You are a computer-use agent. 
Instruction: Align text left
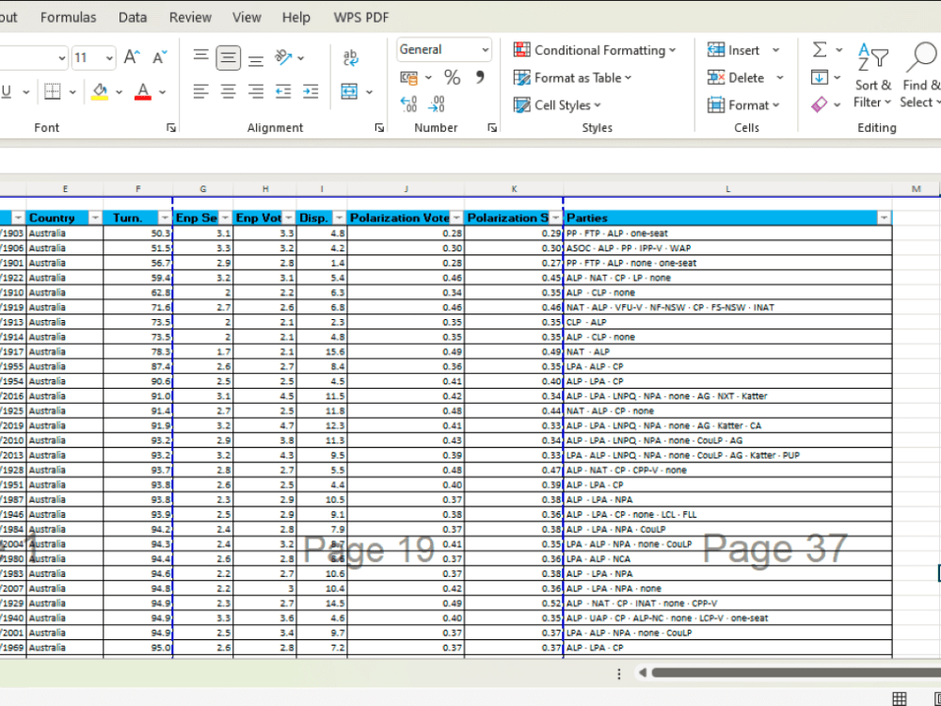(201, 91)
